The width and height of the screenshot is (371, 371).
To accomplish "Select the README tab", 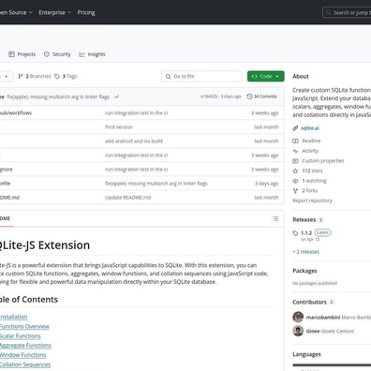I will point(6,218).
